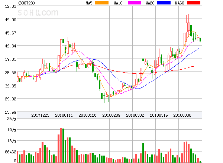
Task: Click the 39.01 price axis label
Action: coord(10,59)
